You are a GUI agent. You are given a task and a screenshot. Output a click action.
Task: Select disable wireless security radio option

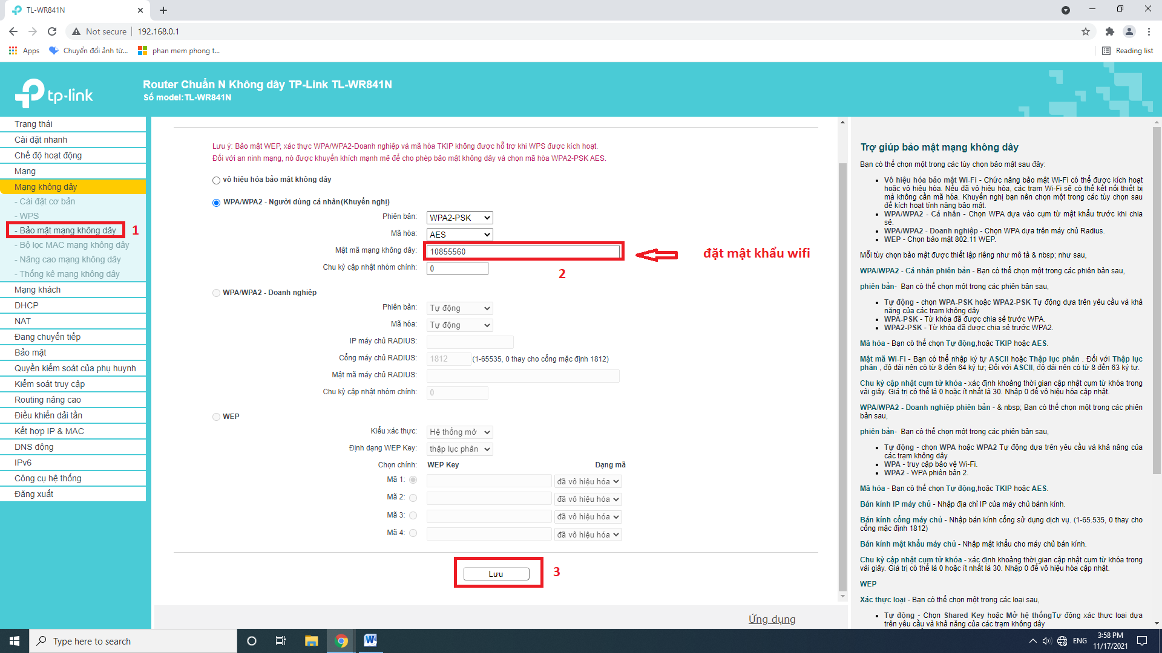216,180
